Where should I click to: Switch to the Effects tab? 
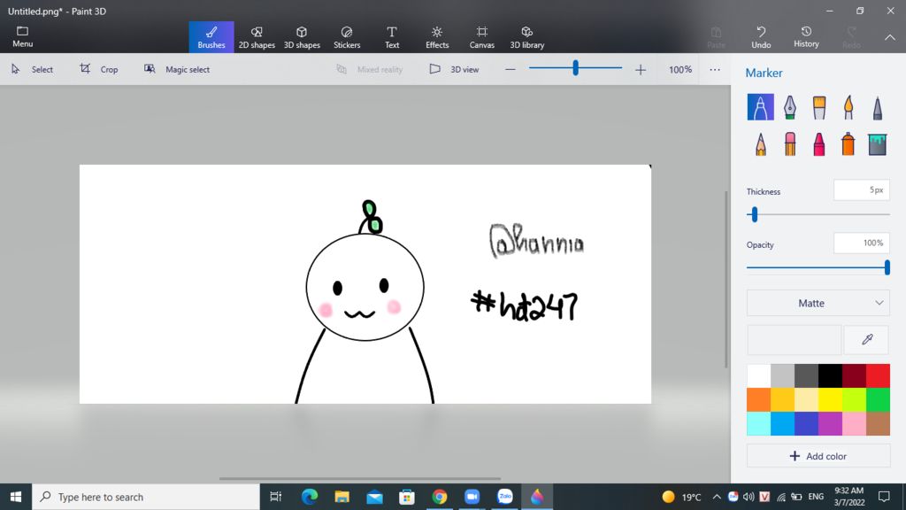pos(437,37)
